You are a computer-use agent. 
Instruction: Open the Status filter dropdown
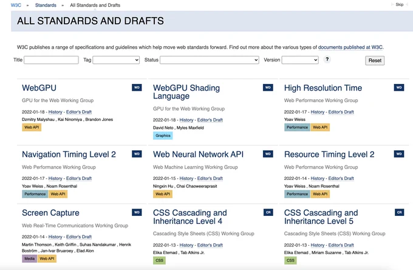point(210,60)
